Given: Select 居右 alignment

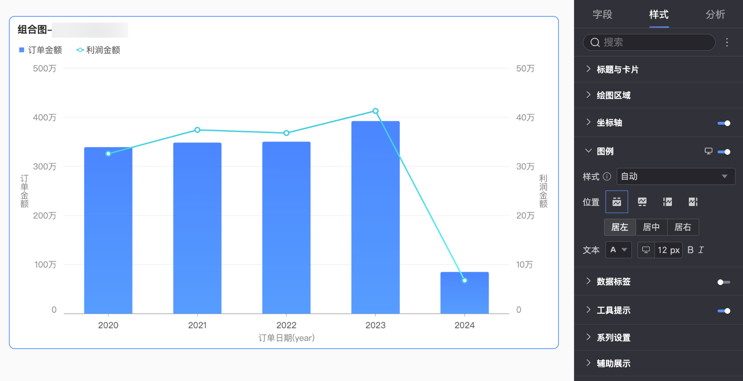Looking at the screenshot, I should [683, 227].
